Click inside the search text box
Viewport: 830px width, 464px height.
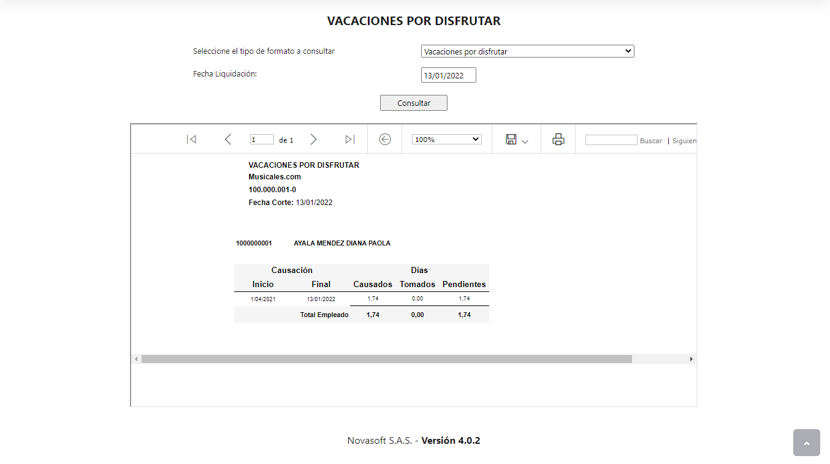pyautogui.click(x=611, y=140)
